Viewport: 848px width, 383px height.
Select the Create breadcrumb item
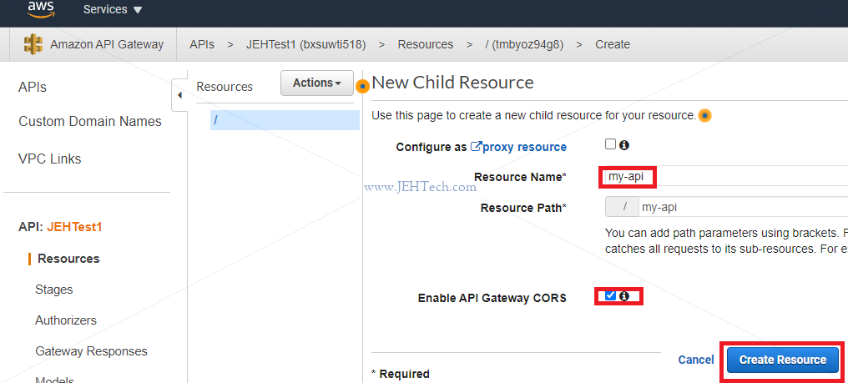[x=613, y=44]
